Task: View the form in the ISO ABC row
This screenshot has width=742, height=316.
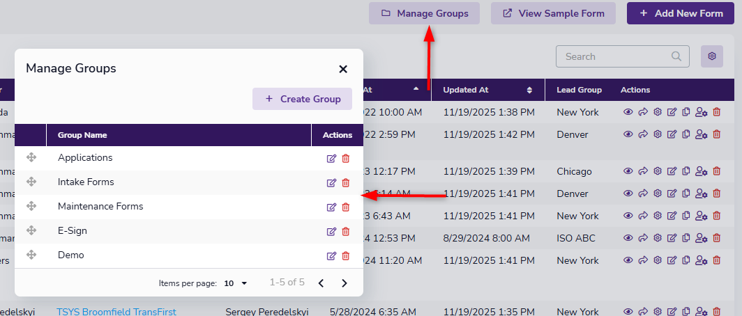Action: [x=628, y=238]
